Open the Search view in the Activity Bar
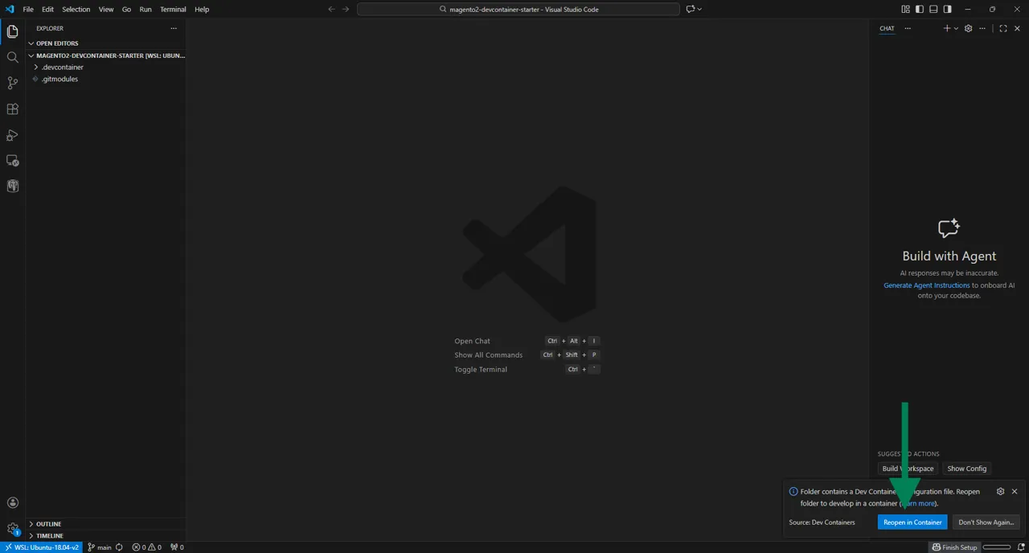 (12, 57)
